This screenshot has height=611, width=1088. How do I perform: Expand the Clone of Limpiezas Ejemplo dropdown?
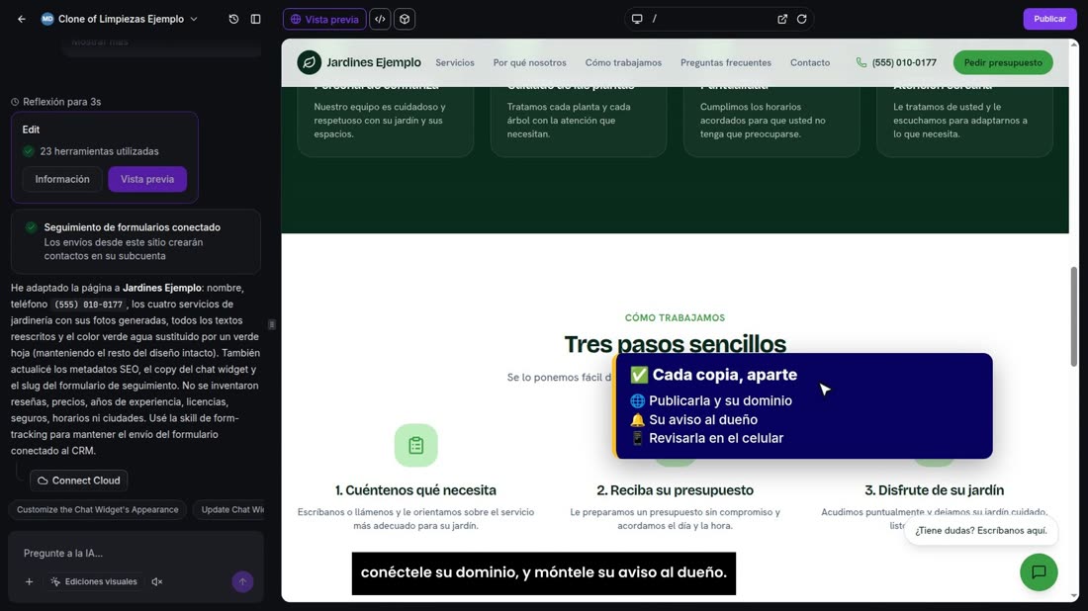[x=194, y=19]
